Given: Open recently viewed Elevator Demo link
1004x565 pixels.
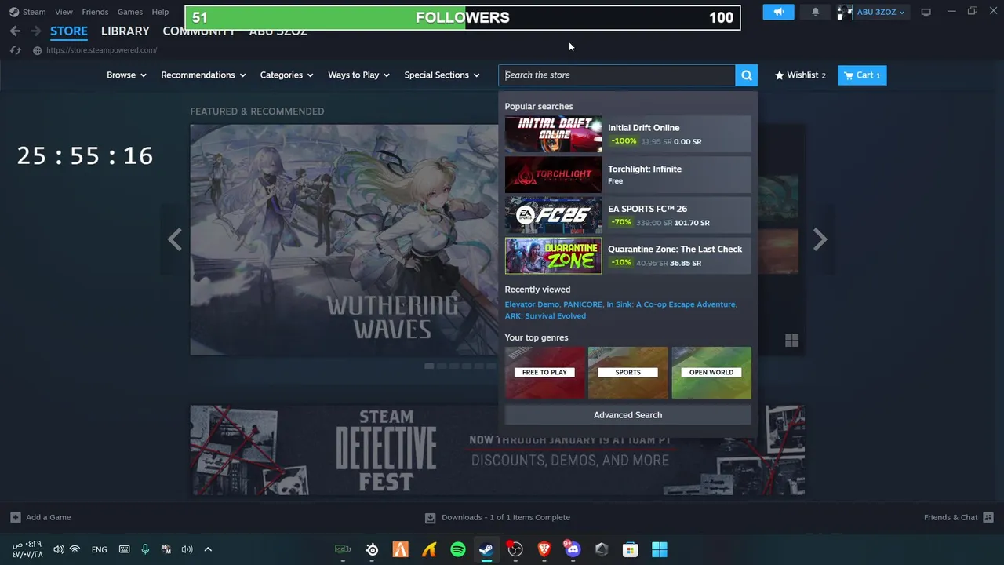Looking at the screenshot, I should [x=532, y=304].
